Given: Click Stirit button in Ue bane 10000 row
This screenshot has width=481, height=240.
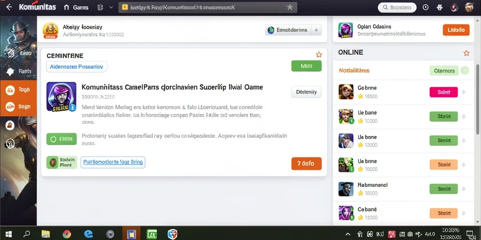Looking at the screenshot, I should [x=443, y=117].
